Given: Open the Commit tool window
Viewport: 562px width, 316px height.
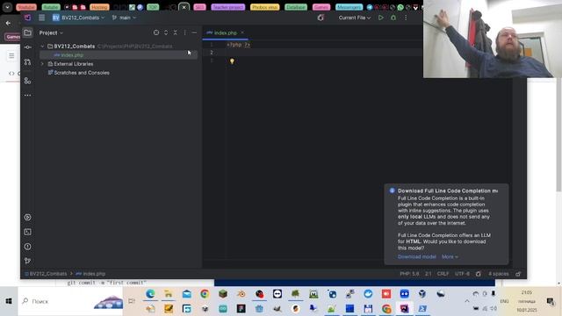Looking at the screenshot, I should (27, 47).
